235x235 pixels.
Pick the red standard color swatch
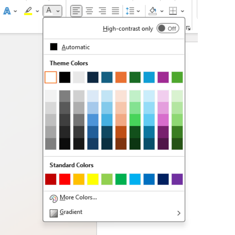click(65, 179)
